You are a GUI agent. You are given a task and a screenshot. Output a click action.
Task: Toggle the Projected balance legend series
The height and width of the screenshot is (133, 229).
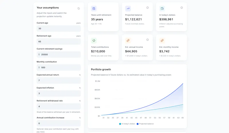[145, 124]
